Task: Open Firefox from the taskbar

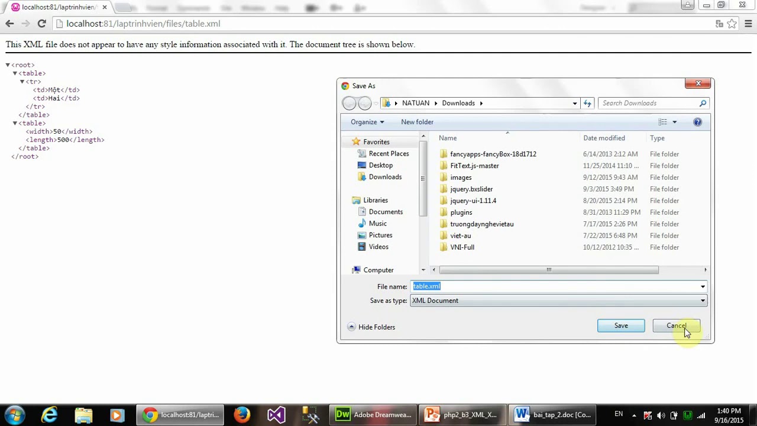Action: (x=241, y=415)
